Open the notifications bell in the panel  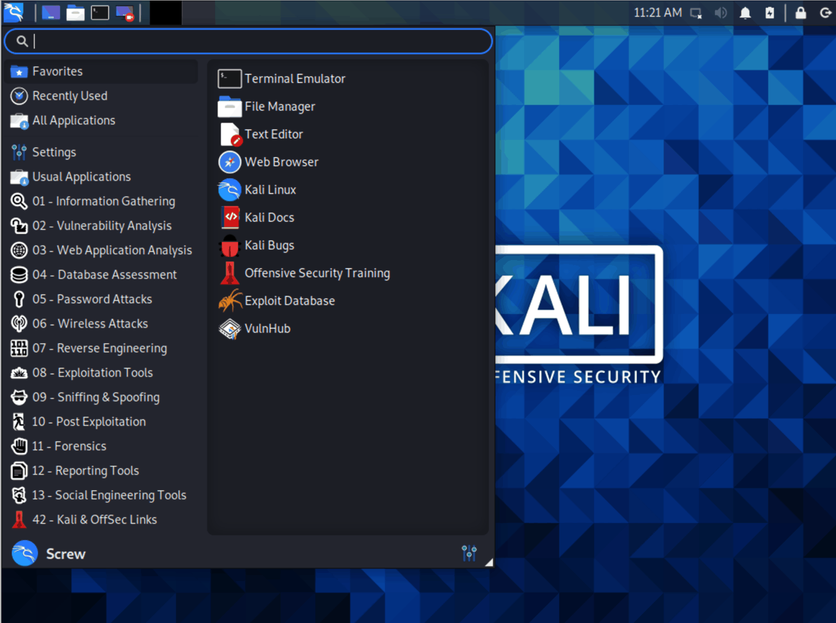click(745, 12)
